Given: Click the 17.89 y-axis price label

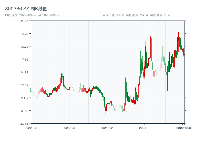Looking at the screenshot, I should click(25, 60).
